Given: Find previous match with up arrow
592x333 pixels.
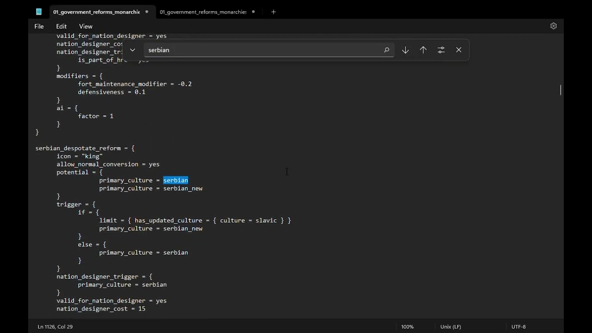Looking at the screenshot, I should [x=423, y=50].
